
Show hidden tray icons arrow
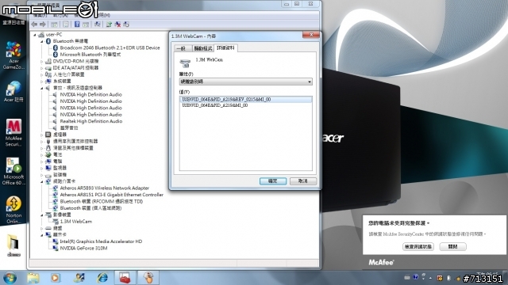pos(430,278)
